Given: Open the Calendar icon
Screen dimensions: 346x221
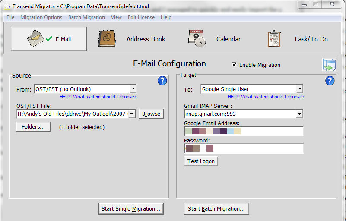Looking at the screenshot, I should coord(197,38).
